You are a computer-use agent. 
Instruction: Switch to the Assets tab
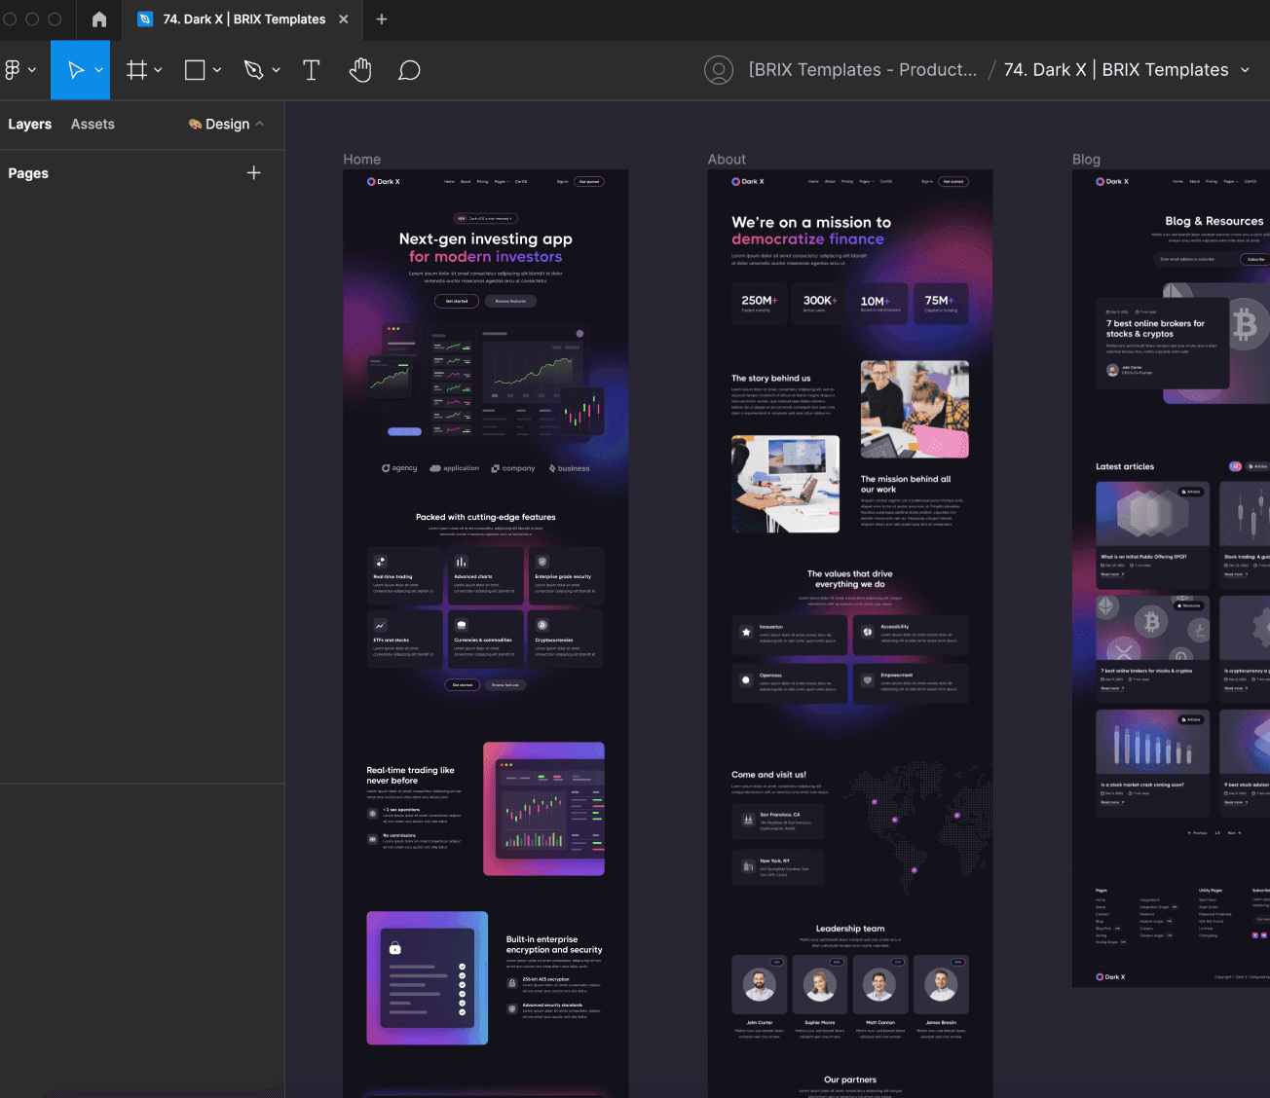tap(93, 124)
